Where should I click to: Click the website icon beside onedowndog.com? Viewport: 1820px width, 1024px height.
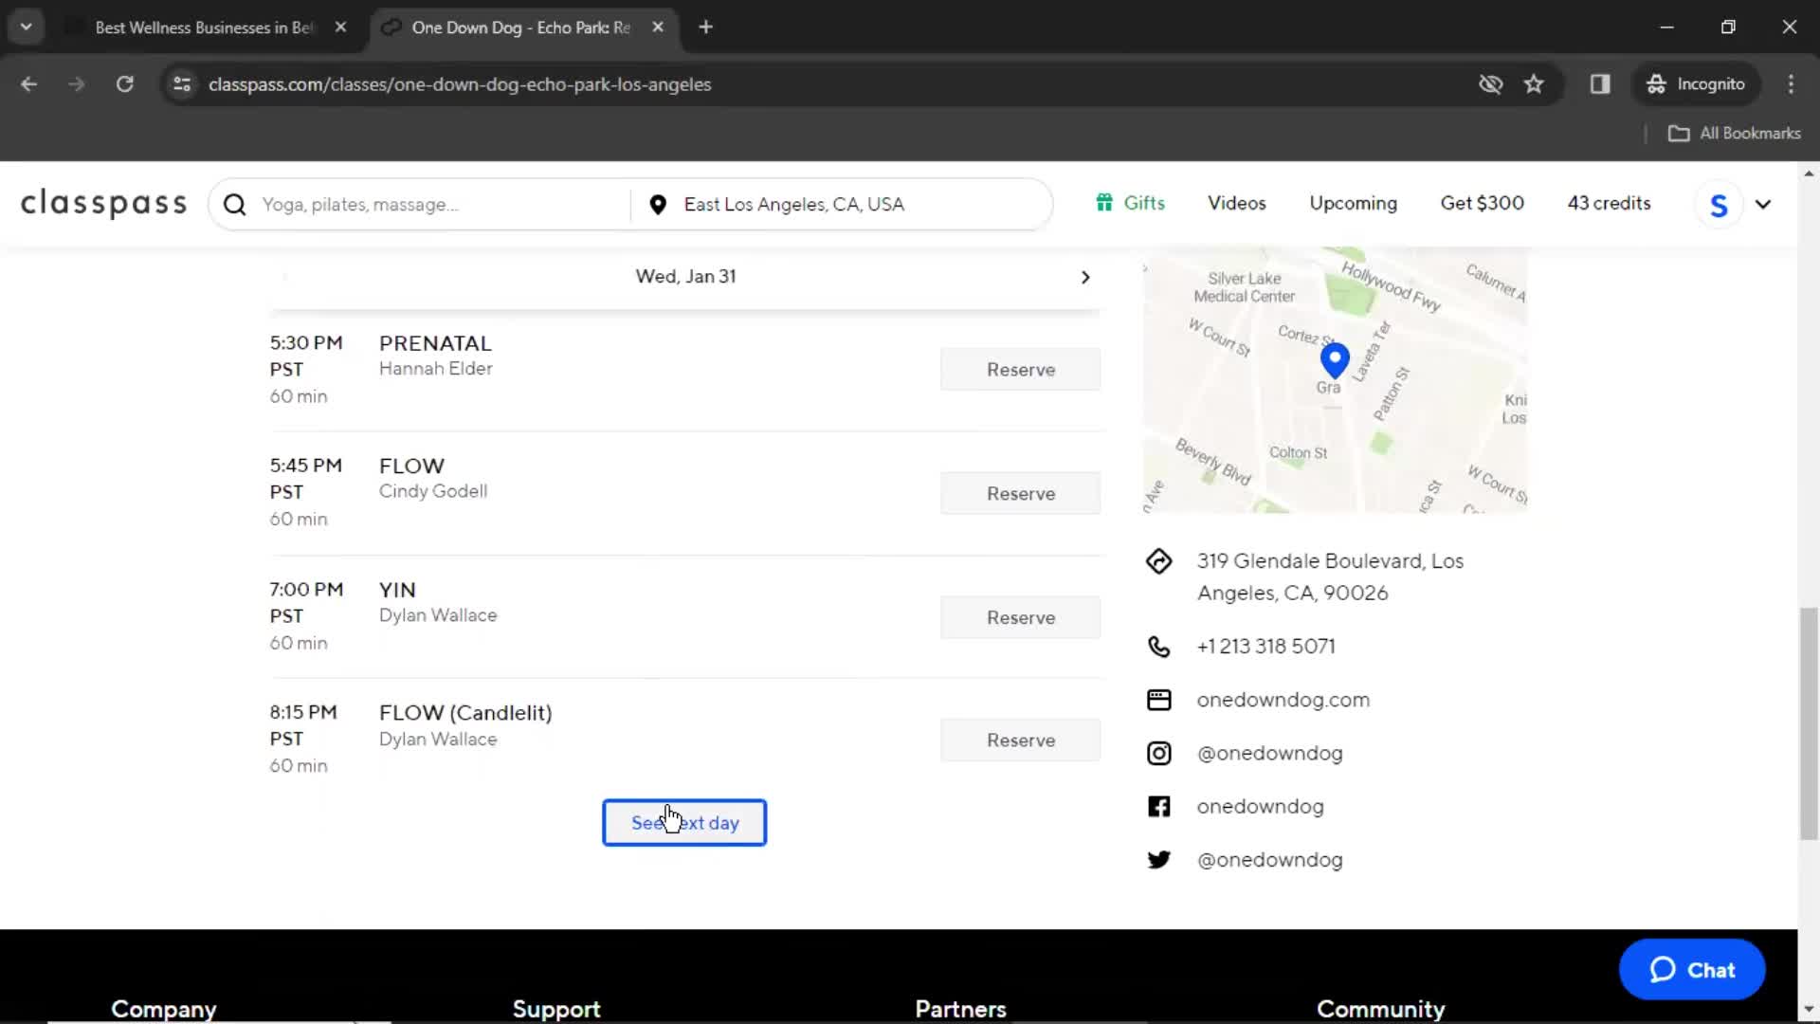tap(1158, 700)
